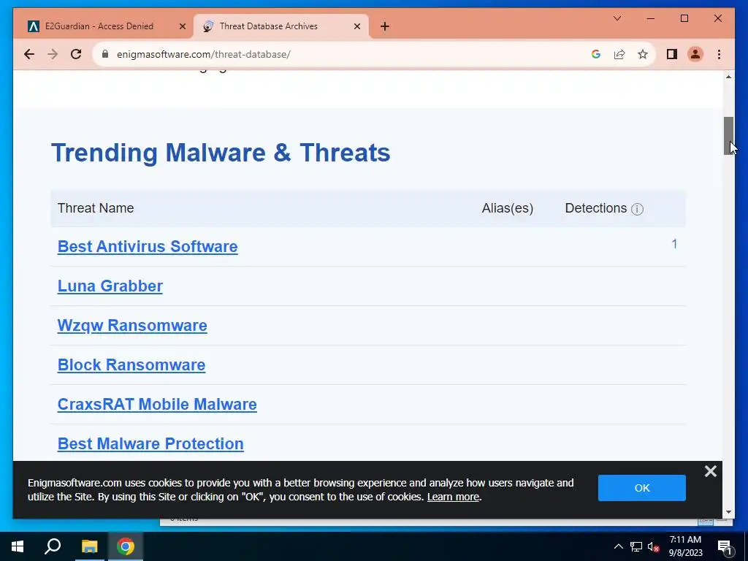Screen dimensions: 748x561
Task: Click the Detections column header text
Action: 595,208
